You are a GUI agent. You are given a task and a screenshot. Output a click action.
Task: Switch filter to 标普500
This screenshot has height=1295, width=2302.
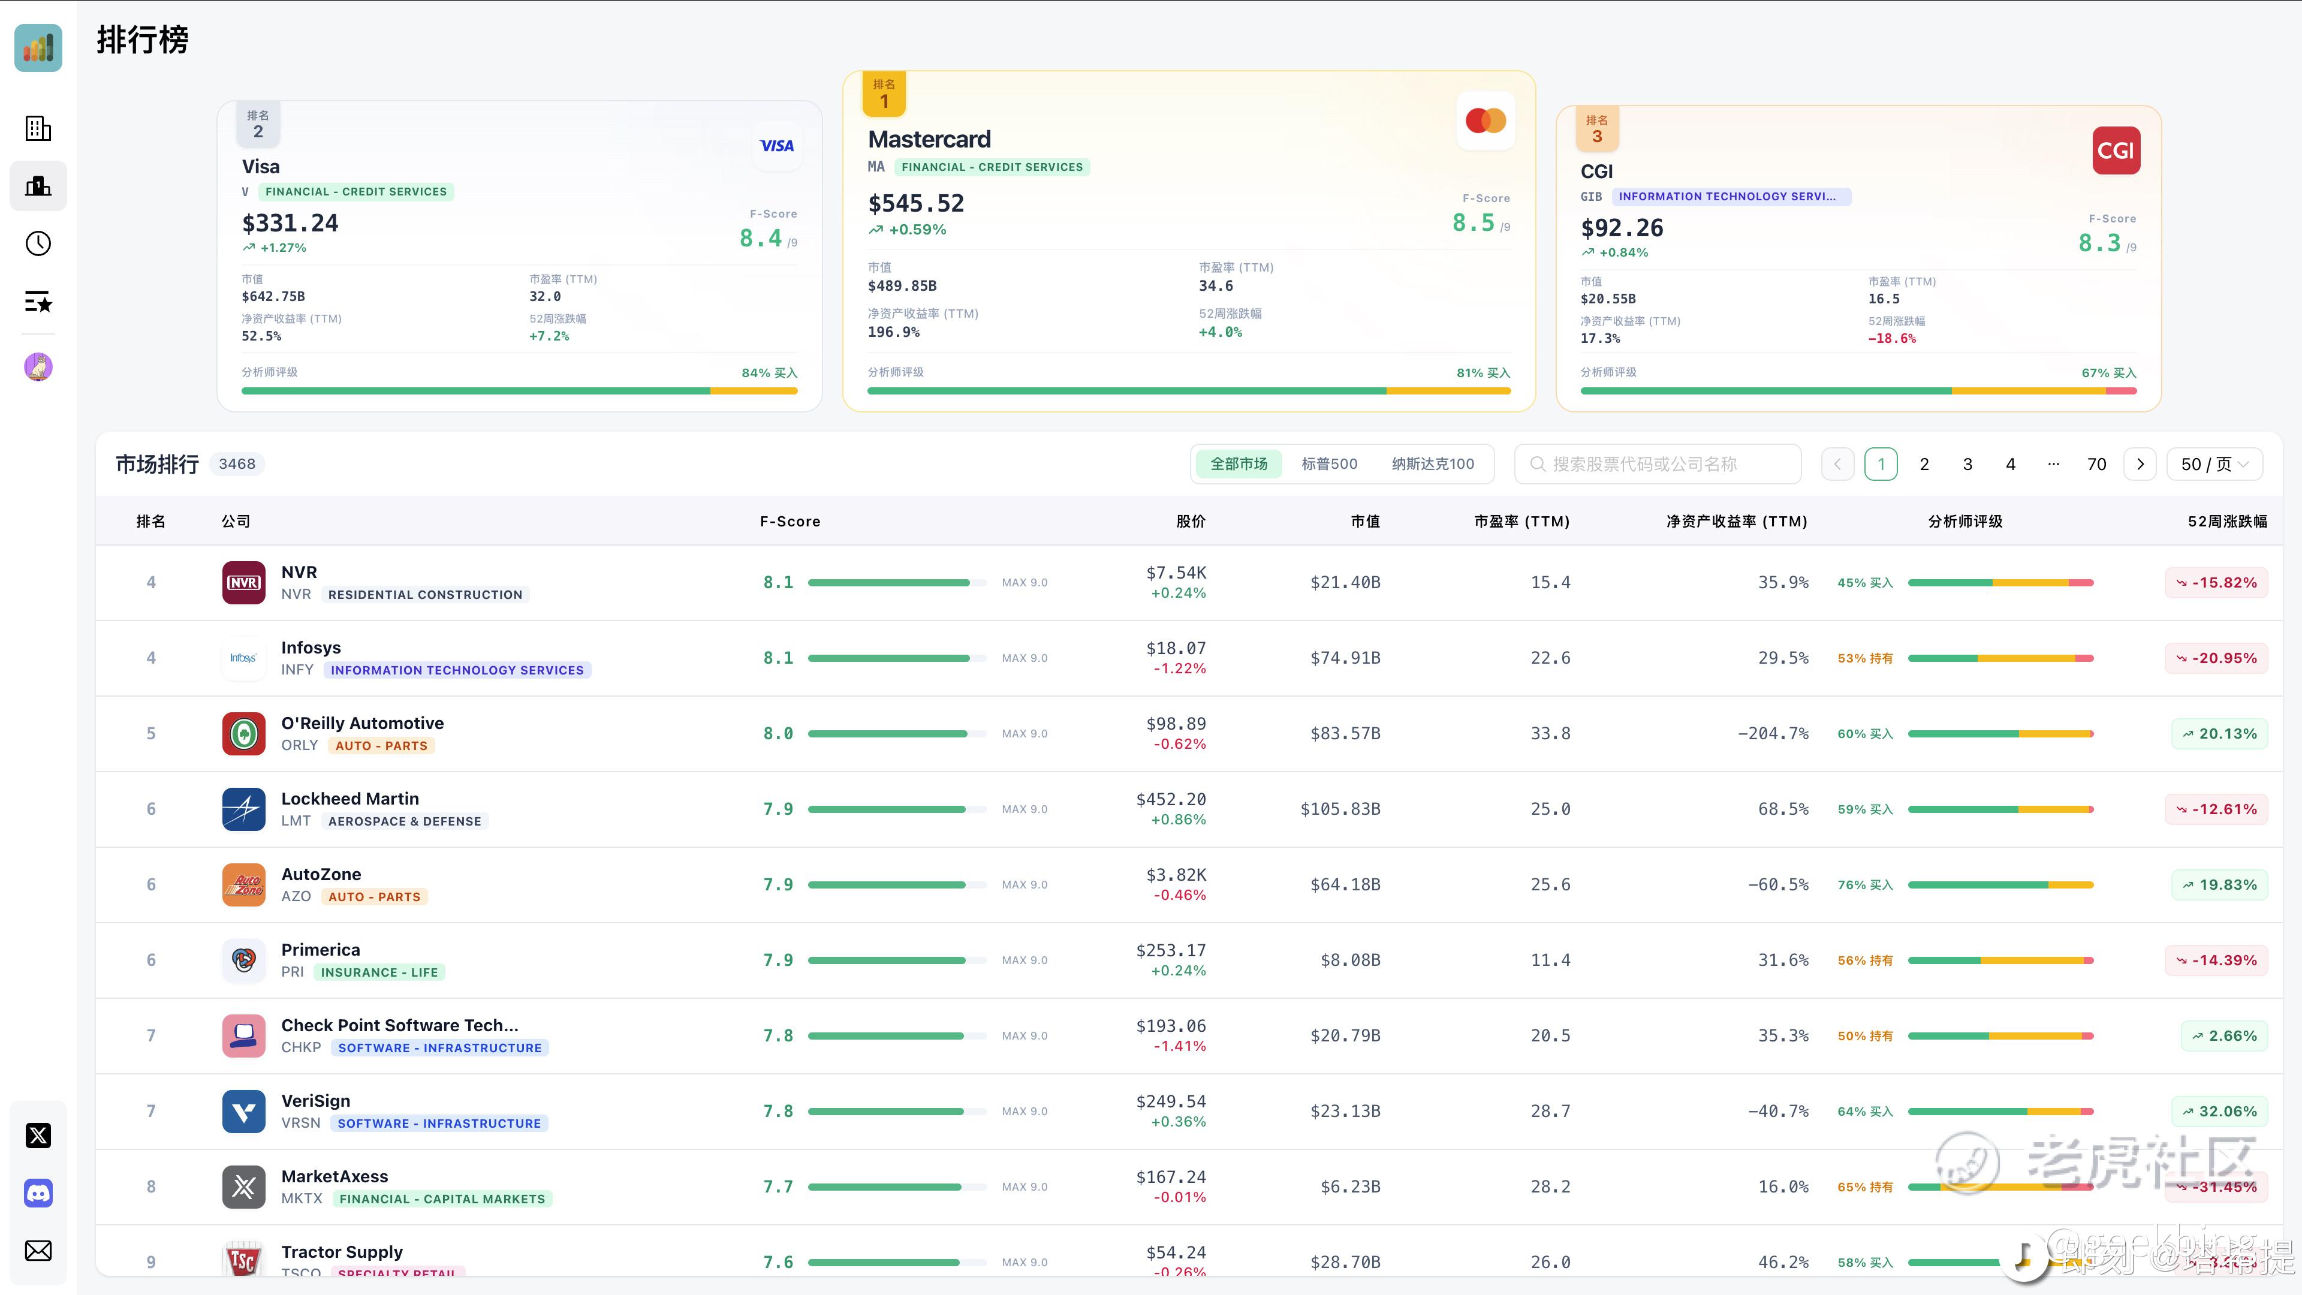1329,464
